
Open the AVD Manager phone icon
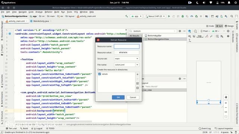coord(221,16)
